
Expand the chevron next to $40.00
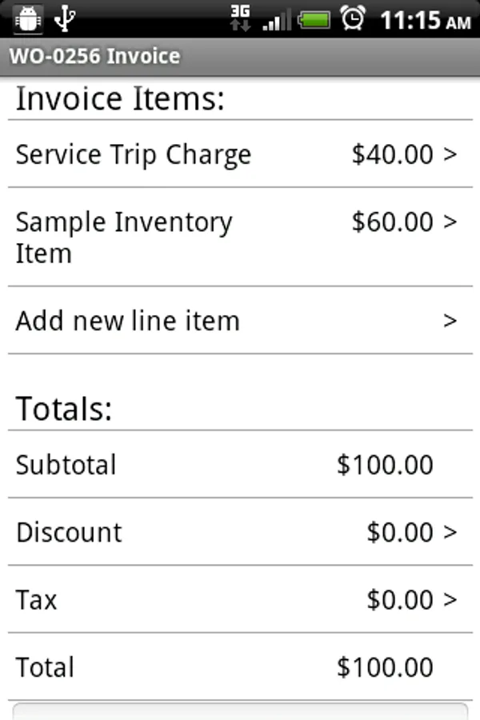(x=450, y=154)
